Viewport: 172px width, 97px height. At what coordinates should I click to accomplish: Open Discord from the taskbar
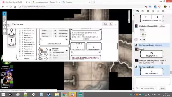[x=73, y=95]
